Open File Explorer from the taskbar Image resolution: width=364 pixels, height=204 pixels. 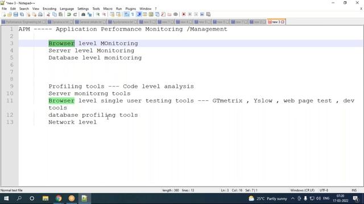click(45, 198)
